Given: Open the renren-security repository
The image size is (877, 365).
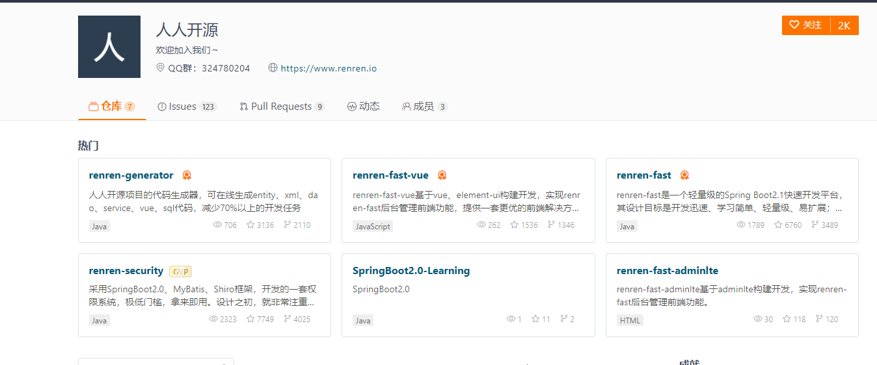Looking at the screenshot, I should pos(126,271).
